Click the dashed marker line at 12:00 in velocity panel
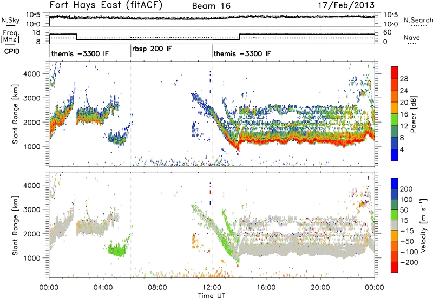Viewport: 433px width, 299px height. coord(212,226)
